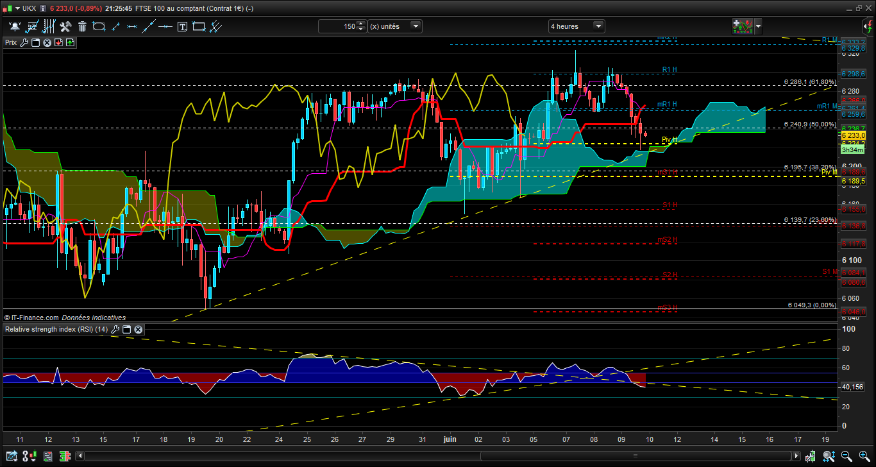
Task: Click the 6 240,9 (50,00%) Fibonacci label
Action: [810, 124]
